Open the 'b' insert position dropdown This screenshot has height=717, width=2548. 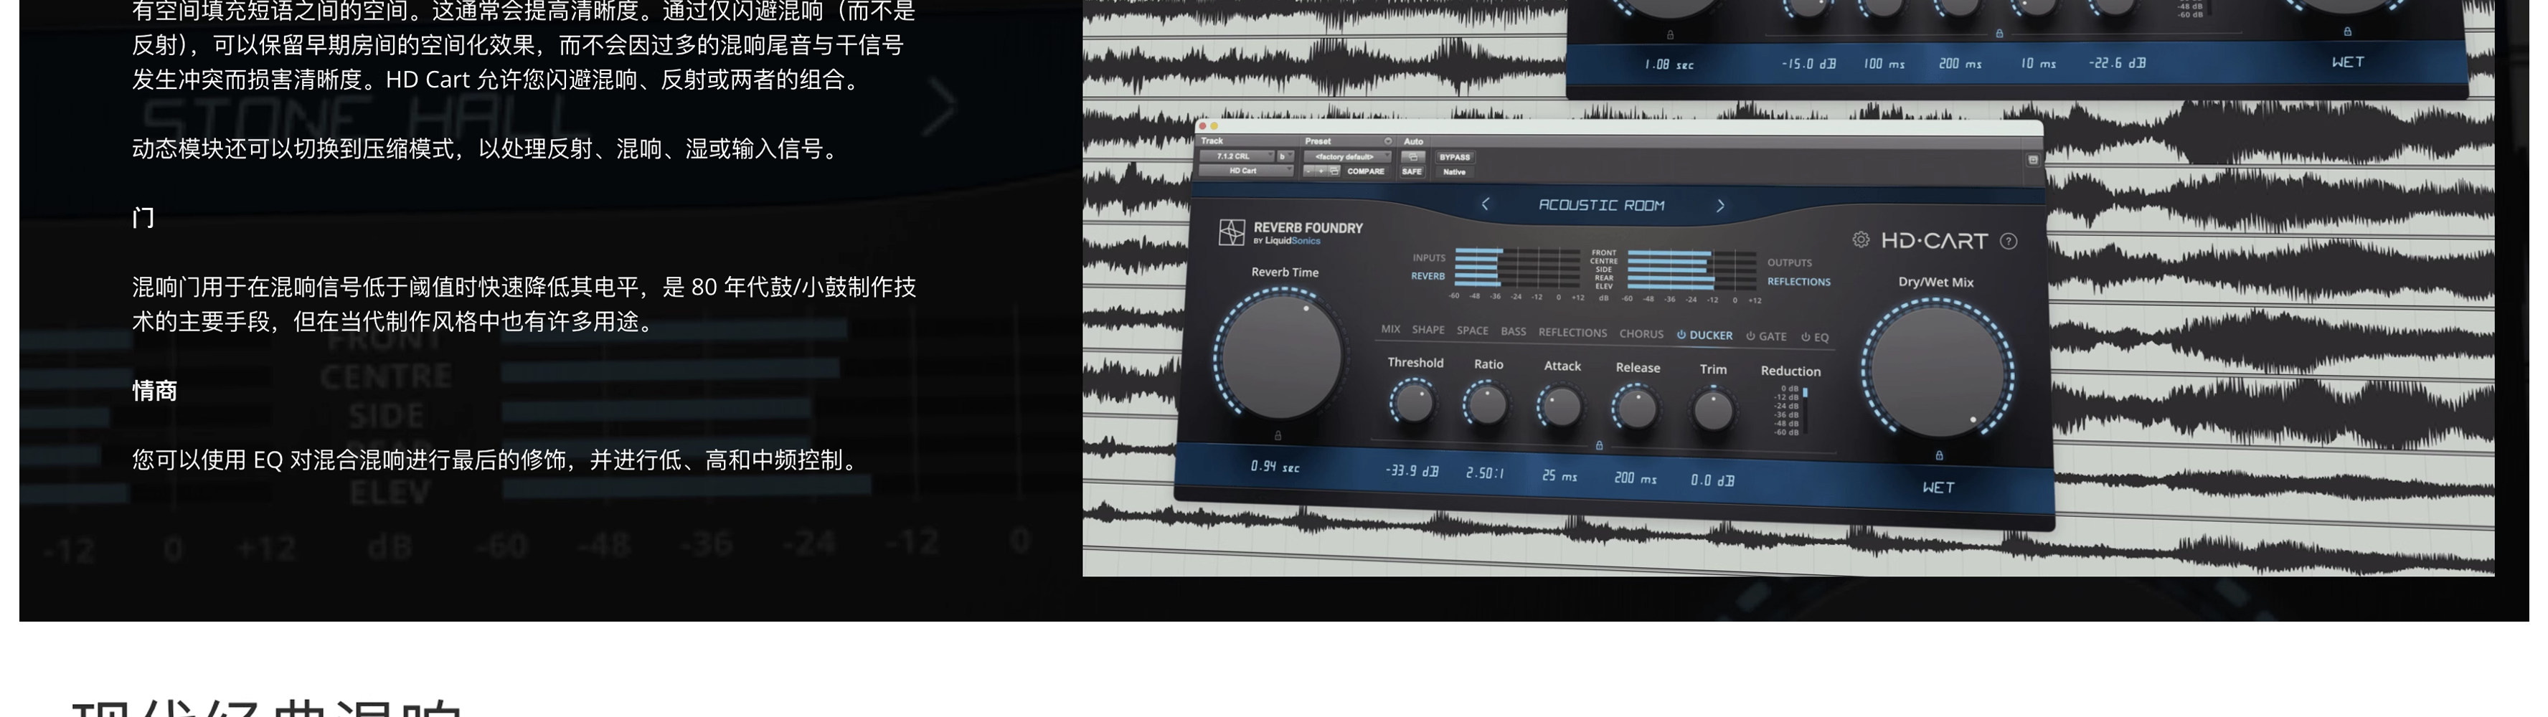tap(1285, 156)
